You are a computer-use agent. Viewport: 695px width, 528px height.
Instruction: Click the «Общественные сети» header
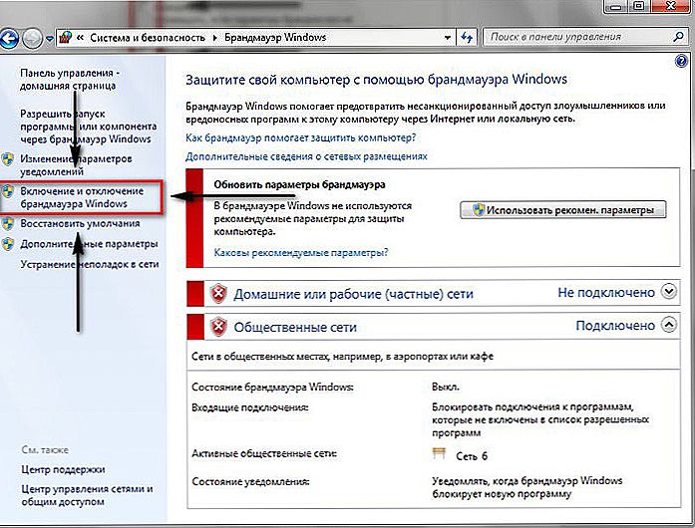pos(295,328)
